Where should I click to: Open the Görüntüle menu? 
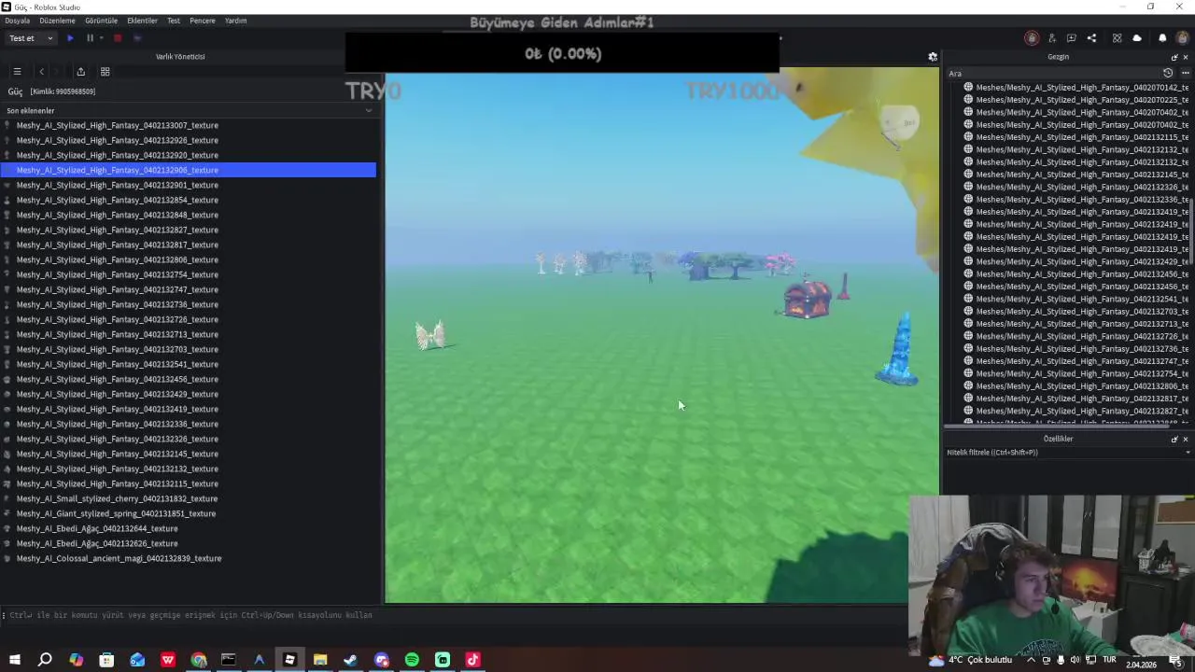click(101, 21)
